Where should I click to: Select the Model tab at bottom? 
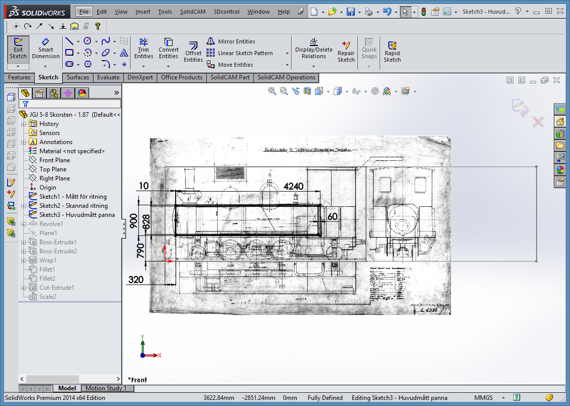(x=67, y=388)
